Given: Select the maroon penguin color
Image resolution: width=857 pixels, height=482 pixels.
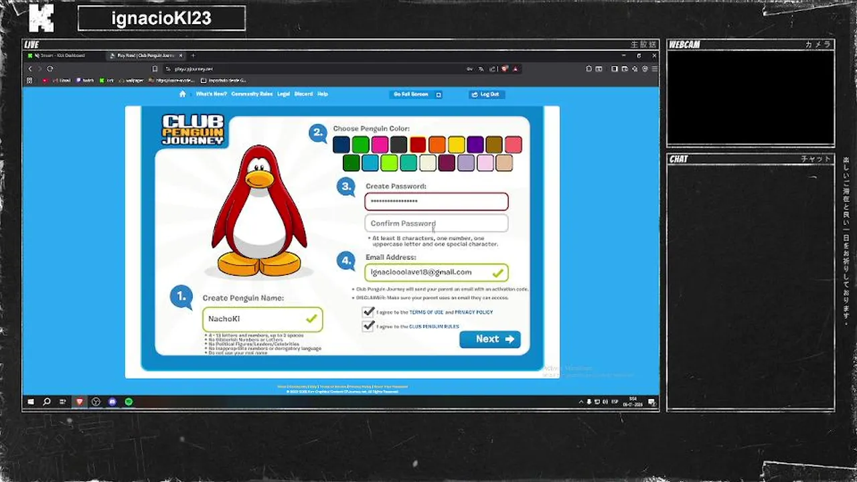Looking at the screenshot, I should click(447, 163).
